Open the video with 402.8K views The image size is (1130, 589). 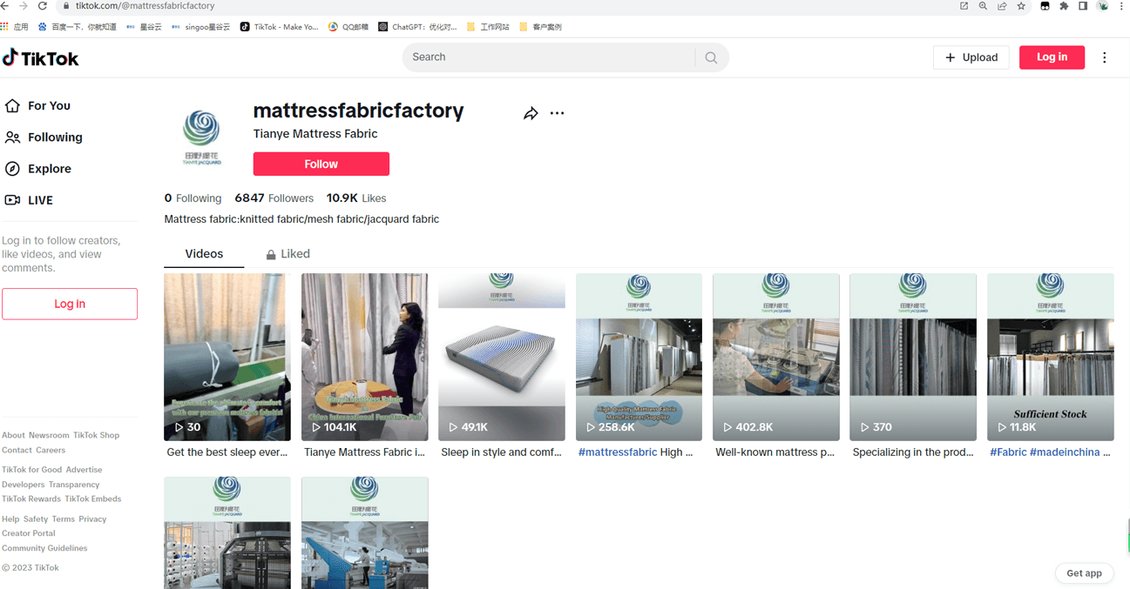tap(776, 357)
